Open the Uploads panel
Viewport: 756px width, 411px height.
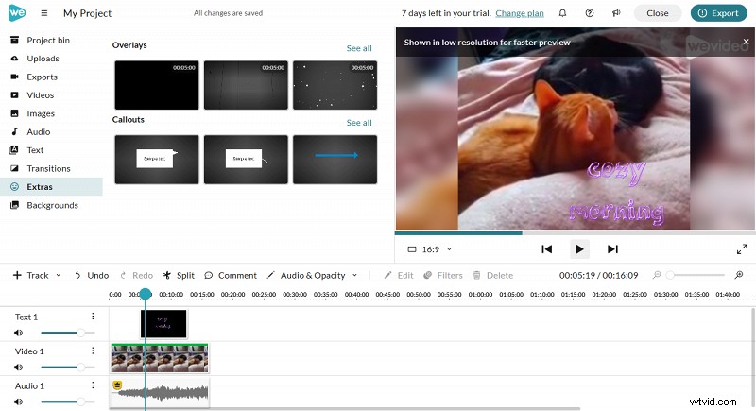point(51,59)
